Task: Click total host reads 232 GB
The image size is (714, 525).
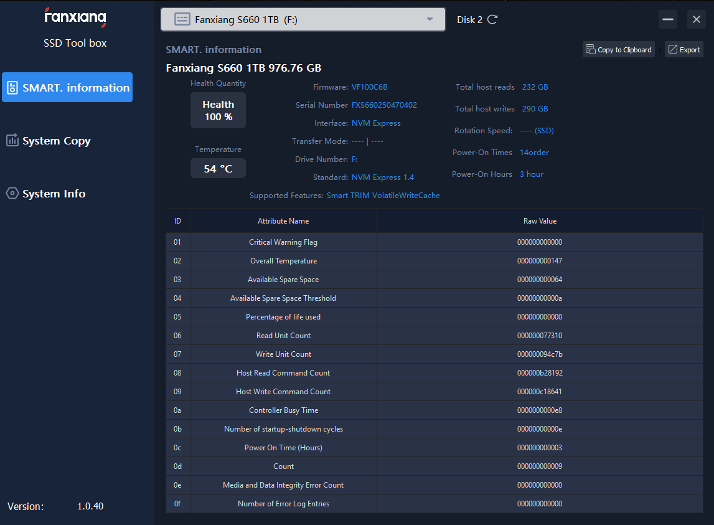Action: (x=535, y=87)
